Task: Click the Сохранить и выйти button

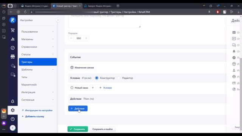Action: [102, 129]
